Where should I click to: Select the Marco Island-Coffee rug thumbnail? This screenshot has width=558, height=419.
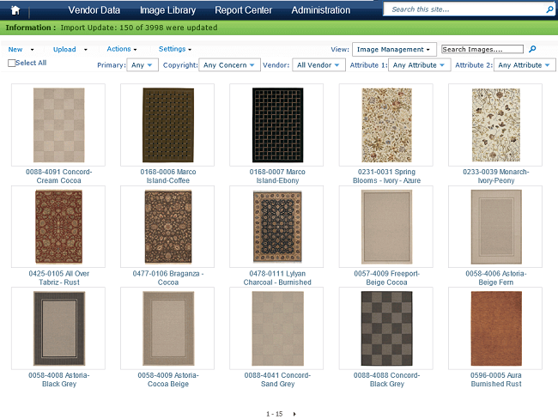tap(167, 125)
